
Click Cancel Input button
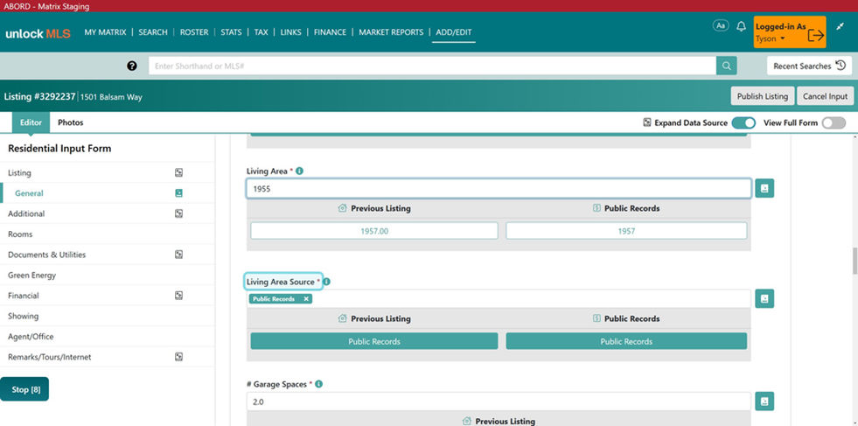coord(825,96)
